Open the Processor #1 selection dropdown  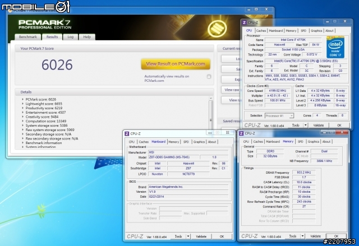click(291, 115)
